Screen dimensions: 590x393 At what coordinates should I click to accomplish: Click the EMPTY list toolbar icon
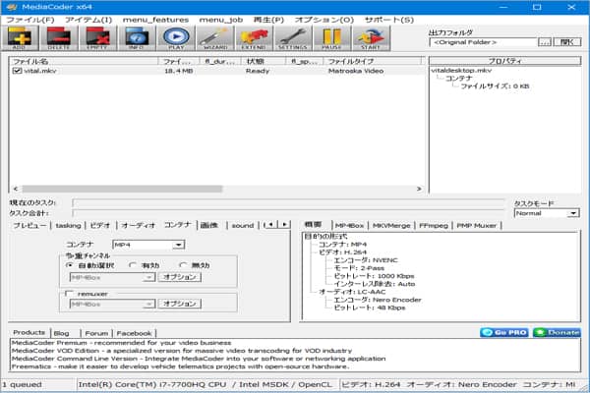coord(97,38)
